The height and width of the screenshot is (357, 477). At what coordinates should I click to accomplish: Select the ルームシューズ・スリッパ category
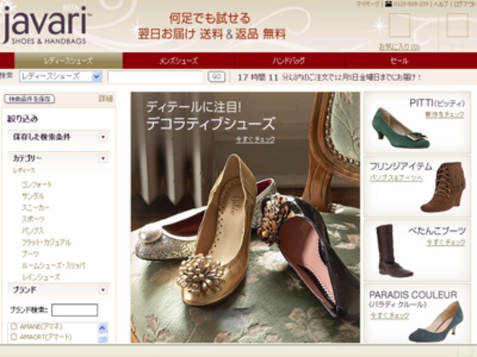(x=54, y=265)
